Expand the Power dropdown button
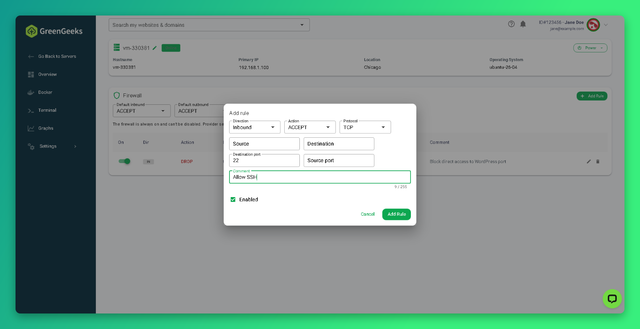Viewport: 640px width, 329px height. pyautogui.click(x=590, y=48)
